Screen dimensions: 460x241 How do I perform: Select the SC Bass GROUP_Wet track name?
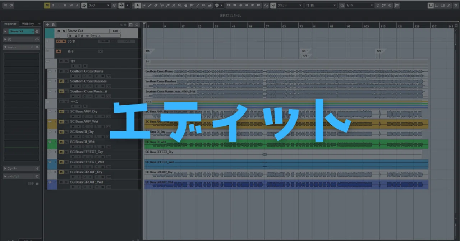(87, 182)
